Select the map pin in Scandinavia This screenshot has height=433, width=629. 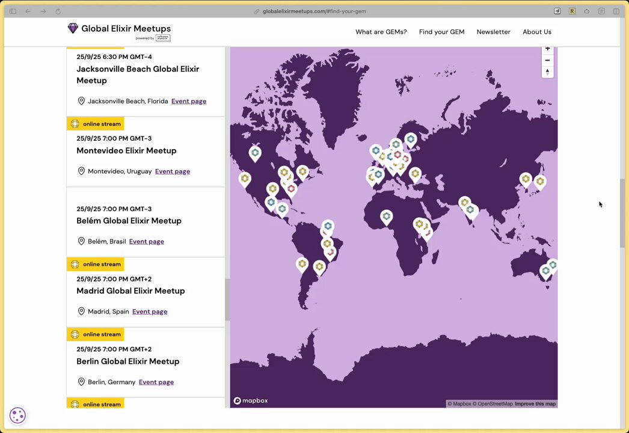(x=410, y=141)
